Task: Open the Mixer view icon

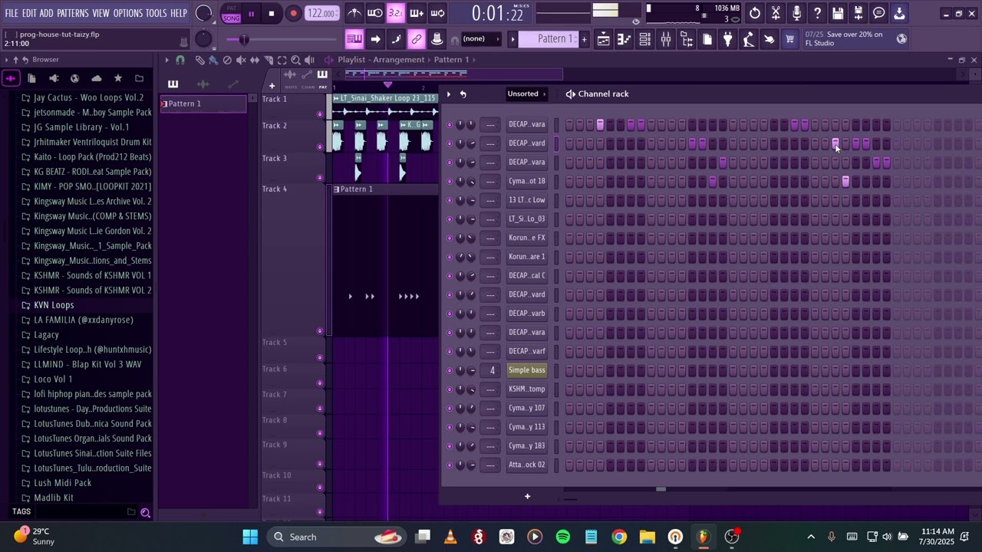Action: [x=666, y=39]
